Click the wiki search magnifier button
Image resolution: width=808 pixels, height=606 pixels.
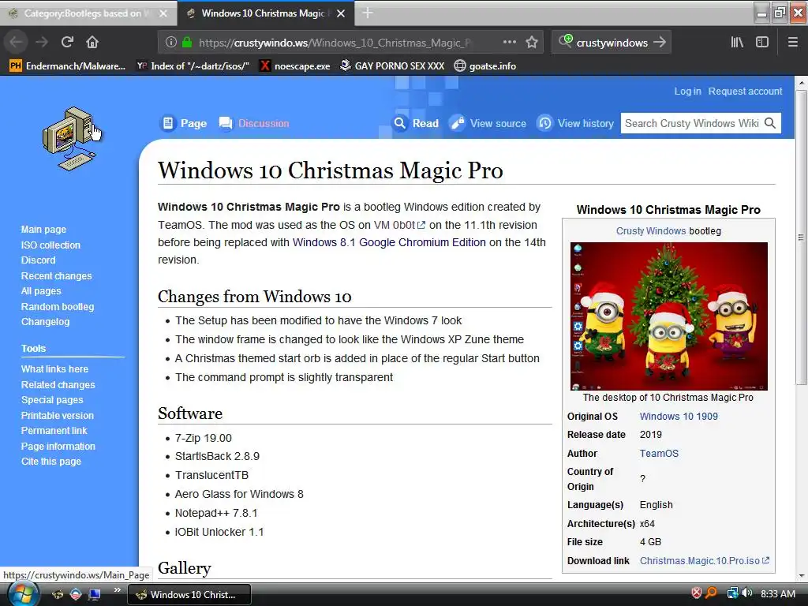pos(770,123)
